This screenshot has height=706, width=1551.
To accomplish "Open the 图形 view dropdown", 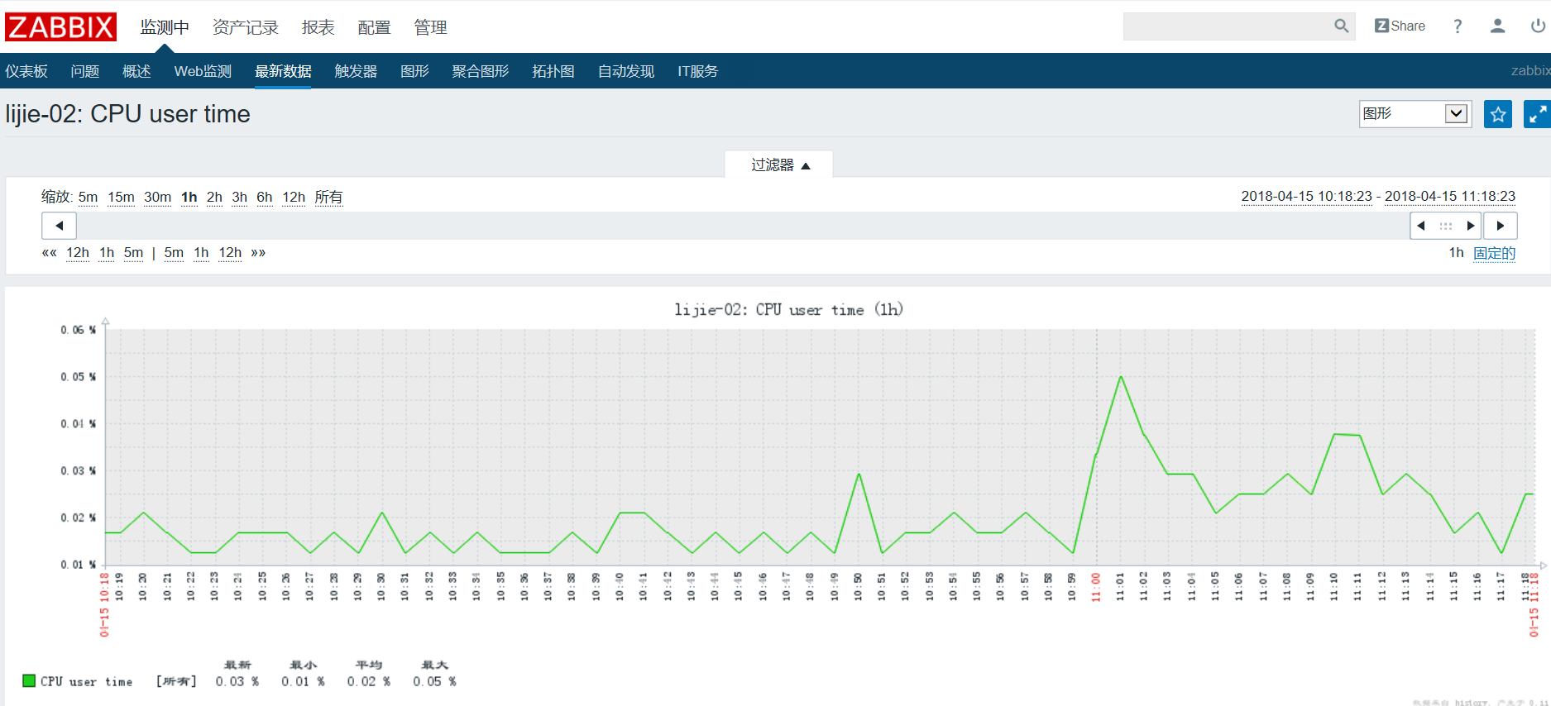I will pos(1415,114).
